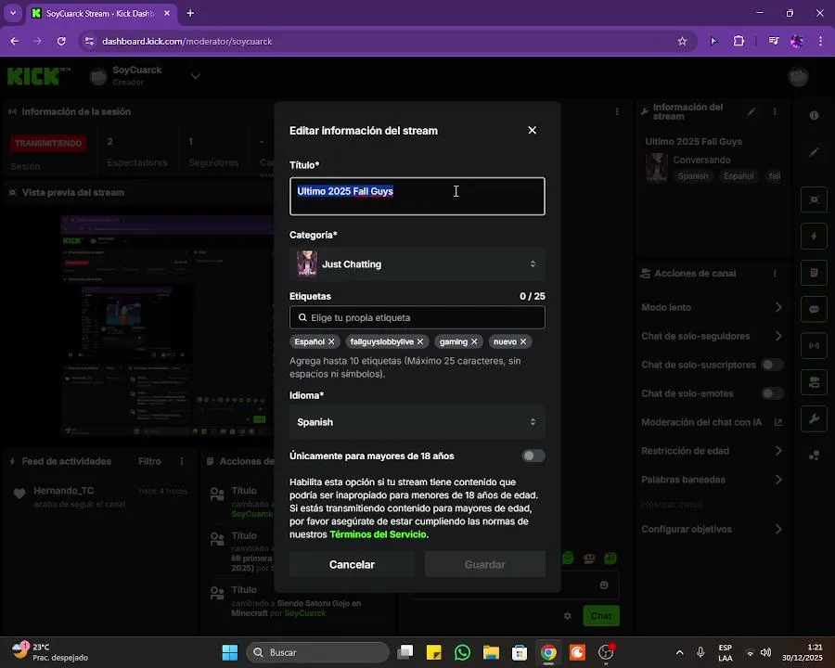Open Chrome three-dot menu

tap(820, 41)
